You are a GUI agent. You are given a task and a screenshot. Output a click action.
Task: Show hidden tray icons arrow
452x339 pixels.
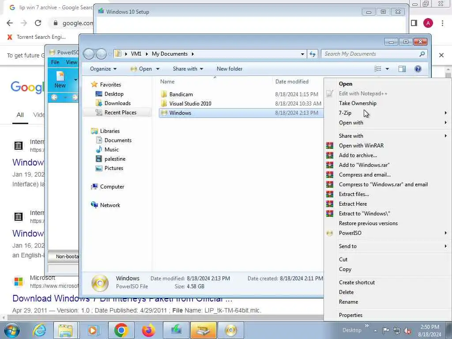tap(375, 331)
